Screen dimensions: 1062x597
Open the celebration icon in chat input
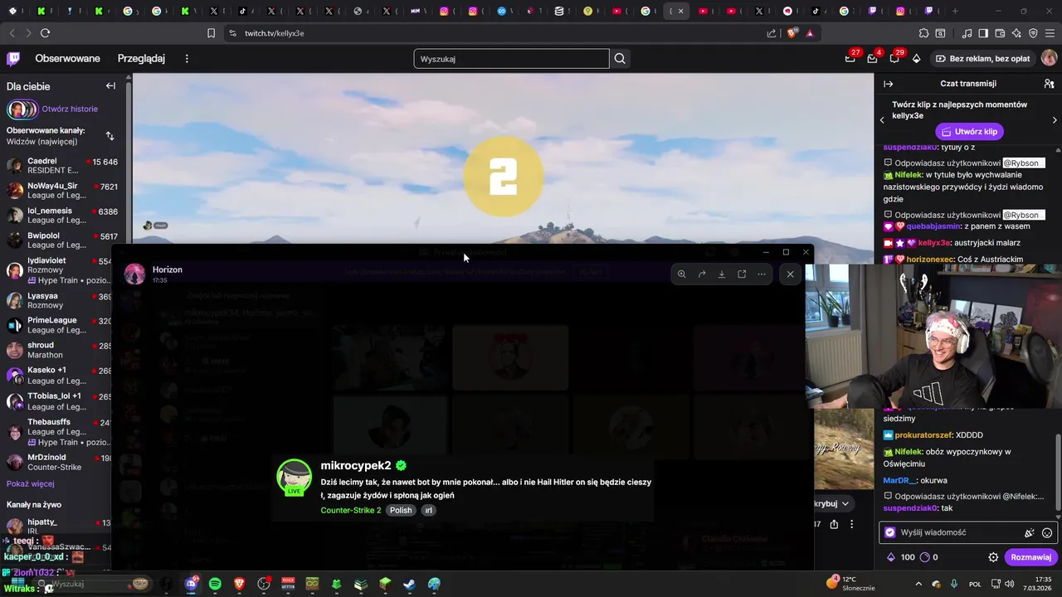(1030, 533)
